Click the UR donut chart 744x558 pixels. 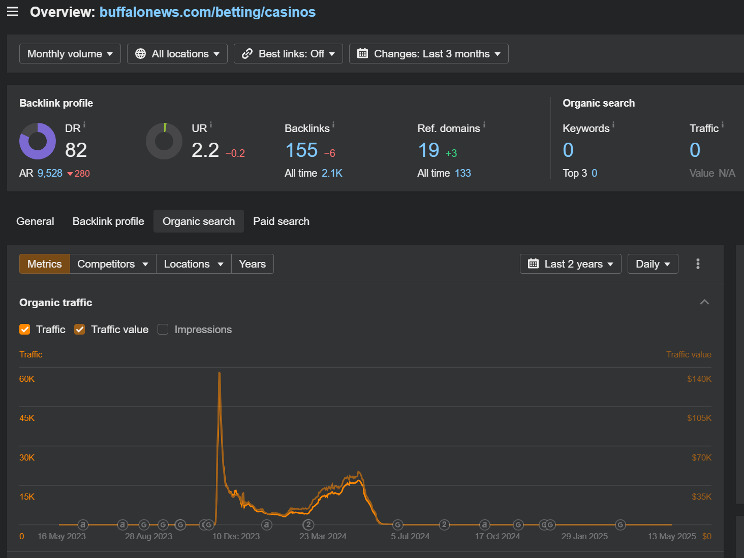pos(164,141)
